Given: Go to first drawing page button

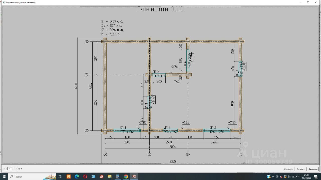Looking at the screenshot, I should coord(4,169).
